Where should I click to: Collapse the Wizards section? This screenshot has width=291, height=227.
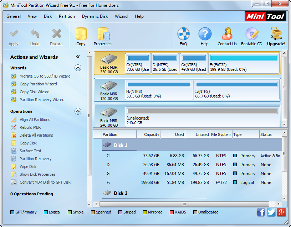pos(78,68)
